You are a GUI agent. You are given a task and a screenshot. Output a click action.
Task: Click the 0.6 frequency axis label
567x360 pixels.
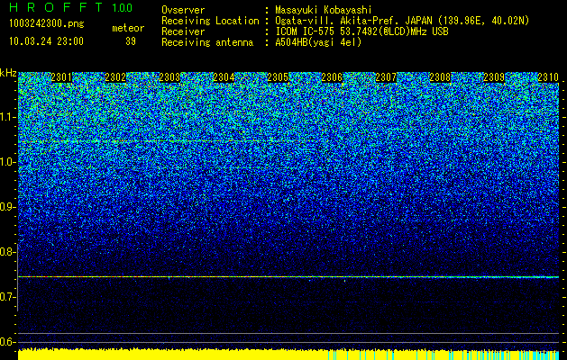(x=8, y=342)
